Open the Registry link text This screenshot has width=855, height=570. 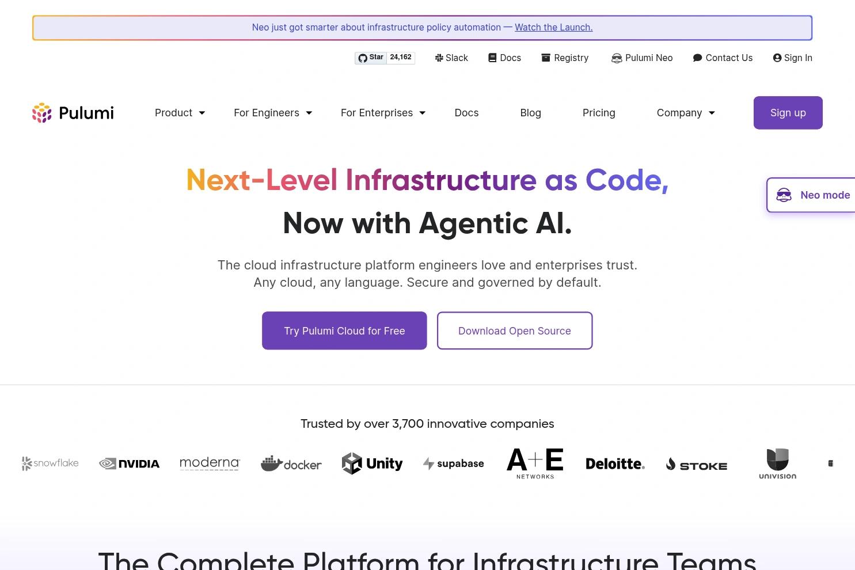[571, 58]
